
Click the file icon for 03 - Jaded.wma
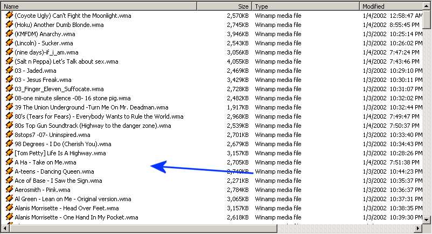9,71
